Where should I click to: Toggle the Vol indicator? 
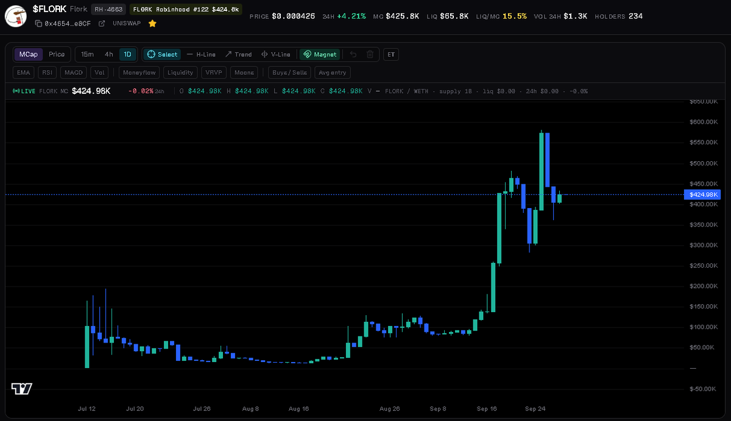[x=99, y=72]
